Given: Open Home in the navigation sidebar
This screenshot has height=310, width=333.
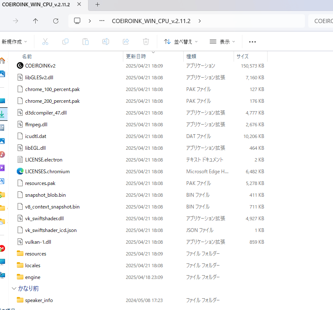Looking at the screenshot, I should [x=3, y=61].
